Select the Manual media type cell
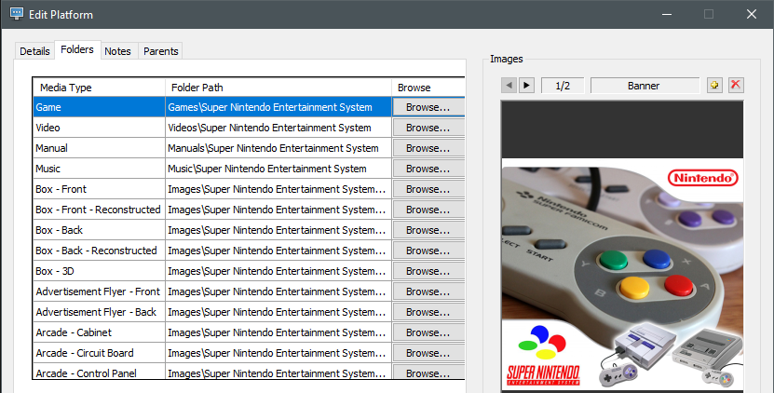Viewport: 774px width, 393px height. [x=99, y=148]
